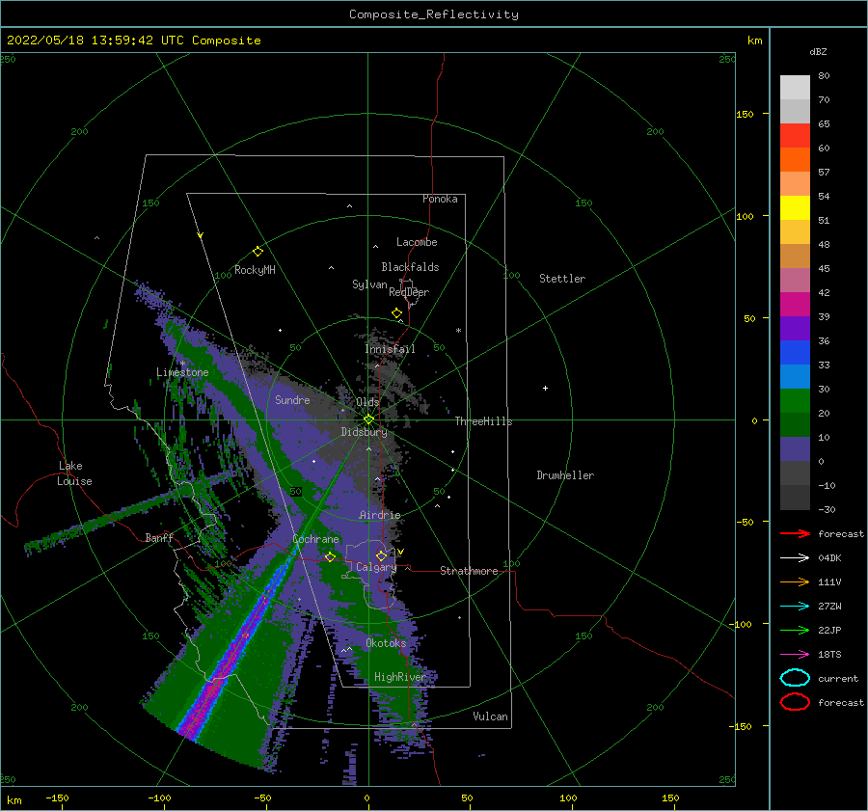Click the yellow radar-site diamond between Olds and Didsbury
This screenshot has width=868, height=811.
[x=368, y=419]
